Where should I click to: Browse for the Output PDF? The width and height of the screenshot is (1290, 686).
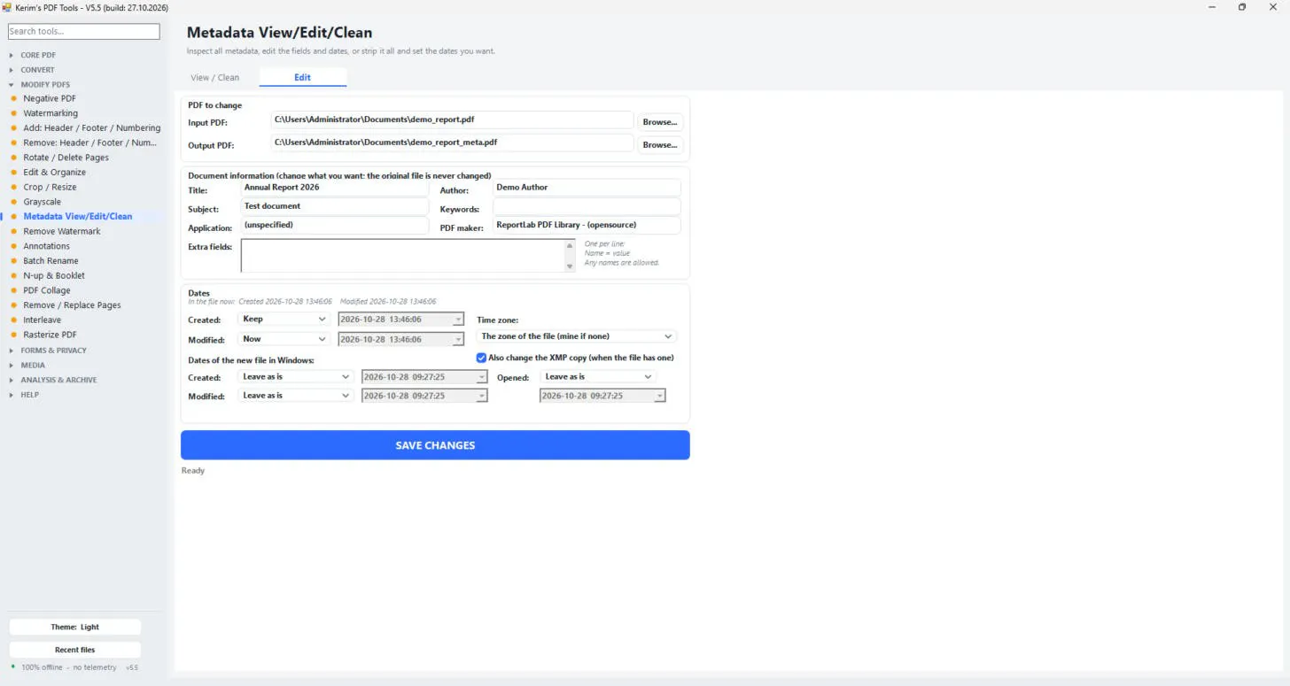[x=660, y=144]
